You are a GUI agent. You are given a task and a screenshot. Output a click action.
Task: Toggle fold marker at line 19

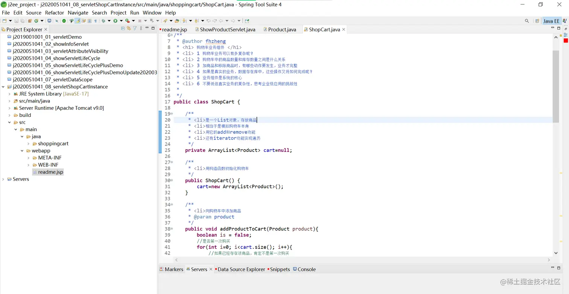[172, 114]
